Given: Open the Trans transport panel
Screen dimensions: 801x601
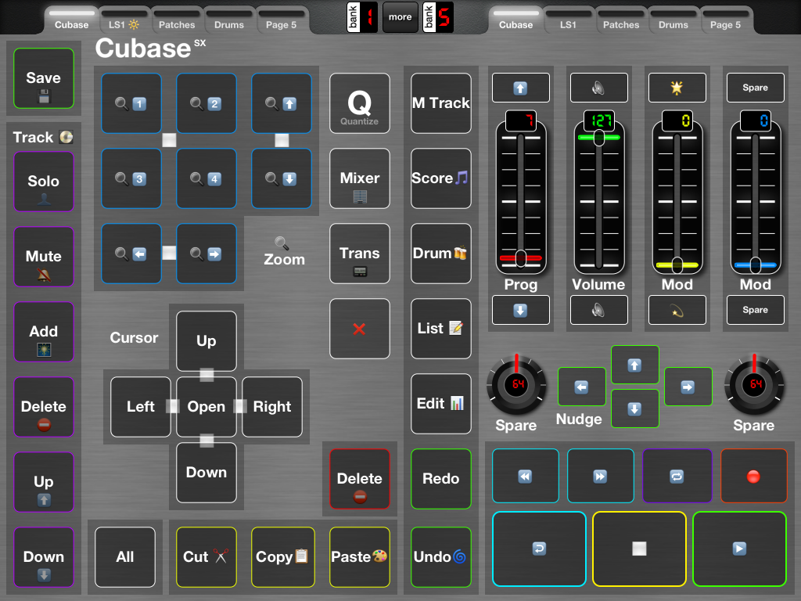Looking at the screenshot, I should tap(360, 254).
